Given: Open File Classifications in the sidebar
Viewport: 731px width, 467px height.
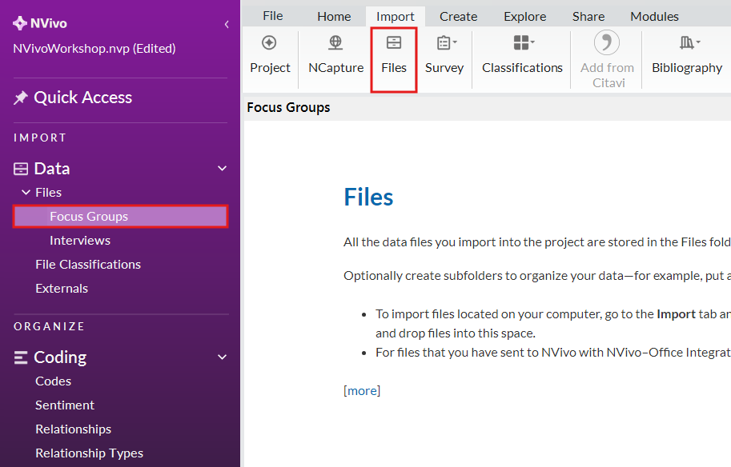Looking at the screenshot, I should point(88,265).
